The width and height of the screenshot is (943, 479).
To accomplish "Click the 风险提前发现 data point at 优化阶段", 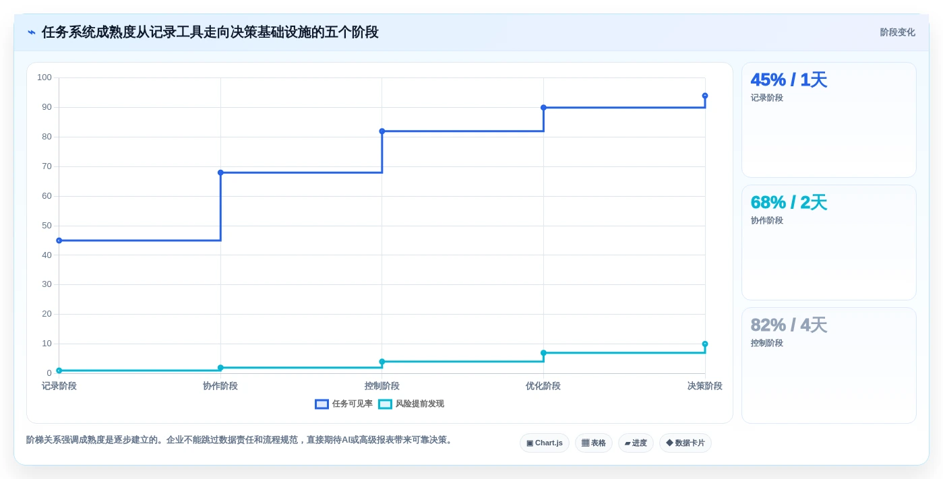I will (x=543, y=353).
